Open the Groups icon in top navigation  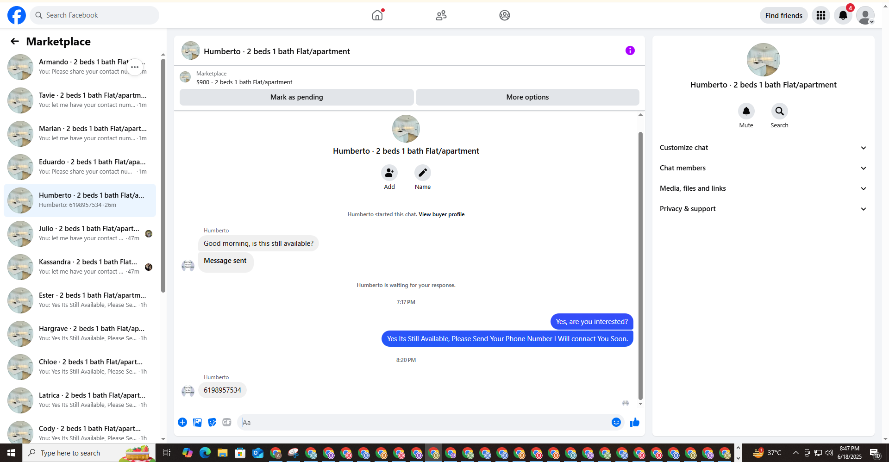pyautogui.click(x=505, y=15)
